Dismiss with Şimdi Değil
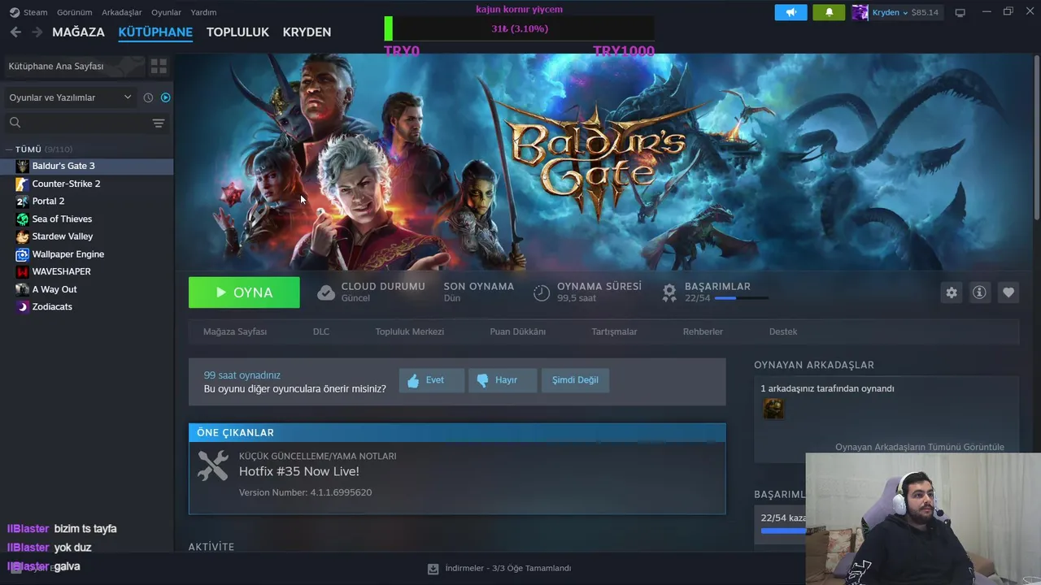 pyautogui.click(x=575, y=380)
